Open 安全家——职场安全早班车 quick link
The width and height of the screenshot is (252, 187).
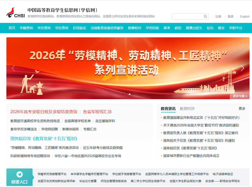(x=222, y=181)
